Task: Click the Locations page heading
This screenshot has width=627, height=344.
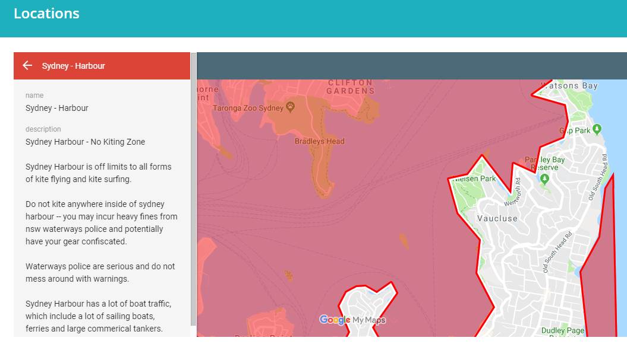Action: (46, 14)
